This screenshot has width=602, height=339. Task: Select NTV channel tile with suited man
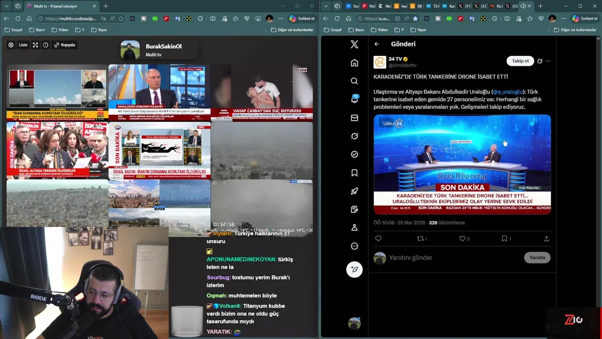coord(159,93)
